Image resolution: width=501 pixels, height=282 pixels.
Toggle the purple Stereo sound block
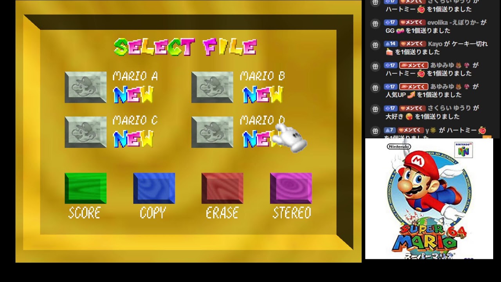coord(291,188)
